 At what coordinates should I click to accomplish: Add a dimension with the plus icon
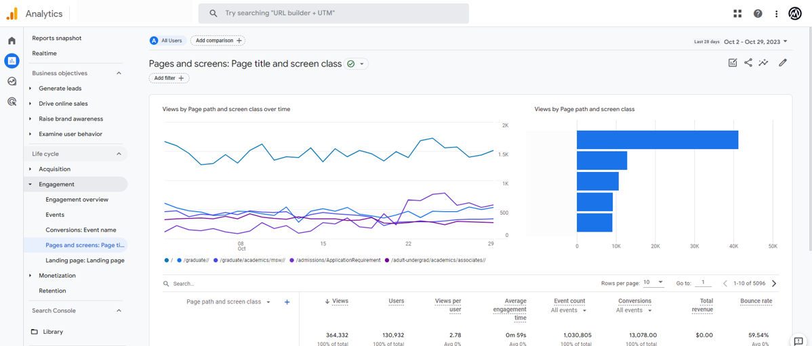coord(287,302)
